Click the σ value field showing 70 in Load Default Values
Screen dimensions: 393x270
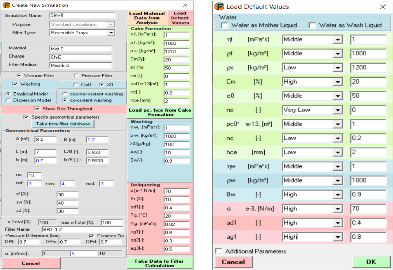point(368,209)
